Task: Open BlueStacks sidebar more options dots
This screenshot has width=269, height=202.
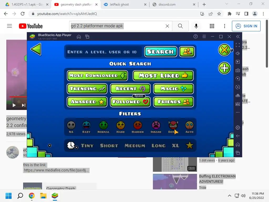Action: [237, 112]
